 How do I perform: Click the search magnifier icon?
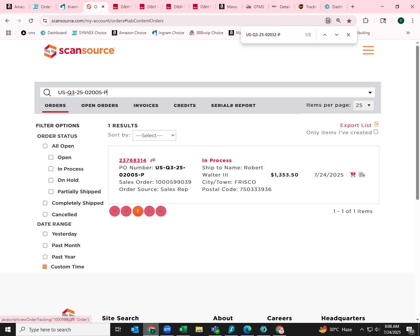coord(47,93)
